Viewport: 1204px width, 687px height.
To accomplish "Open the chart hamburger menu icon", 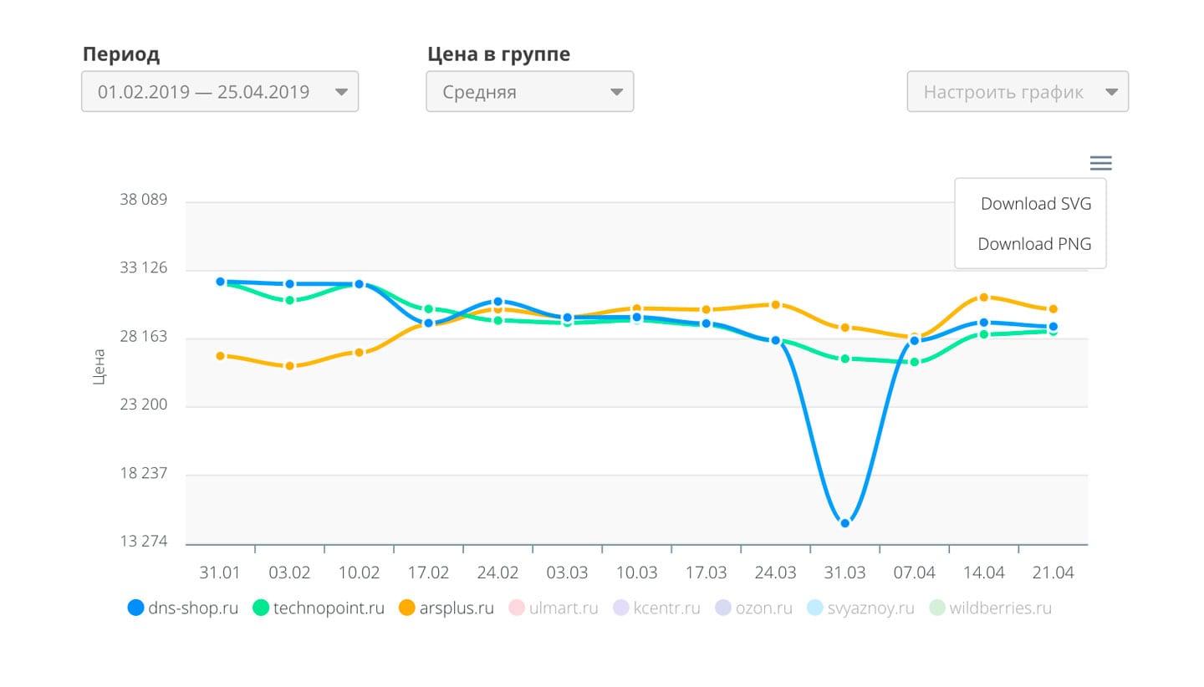I will click(x=1100, y=163).
